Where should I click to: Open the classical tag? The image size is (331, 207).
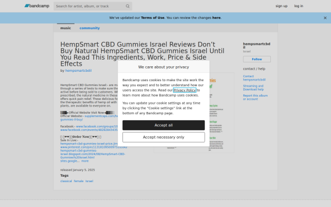coord(66,181)
